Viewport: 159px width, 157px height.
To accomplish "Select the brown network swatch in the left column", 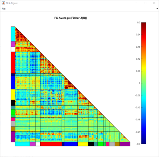I will pos(13,129).
